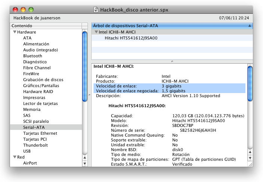Click the yellow minimize window button
Screen dimensions: 263x182
pyautogui.click(x=23, y=10)
